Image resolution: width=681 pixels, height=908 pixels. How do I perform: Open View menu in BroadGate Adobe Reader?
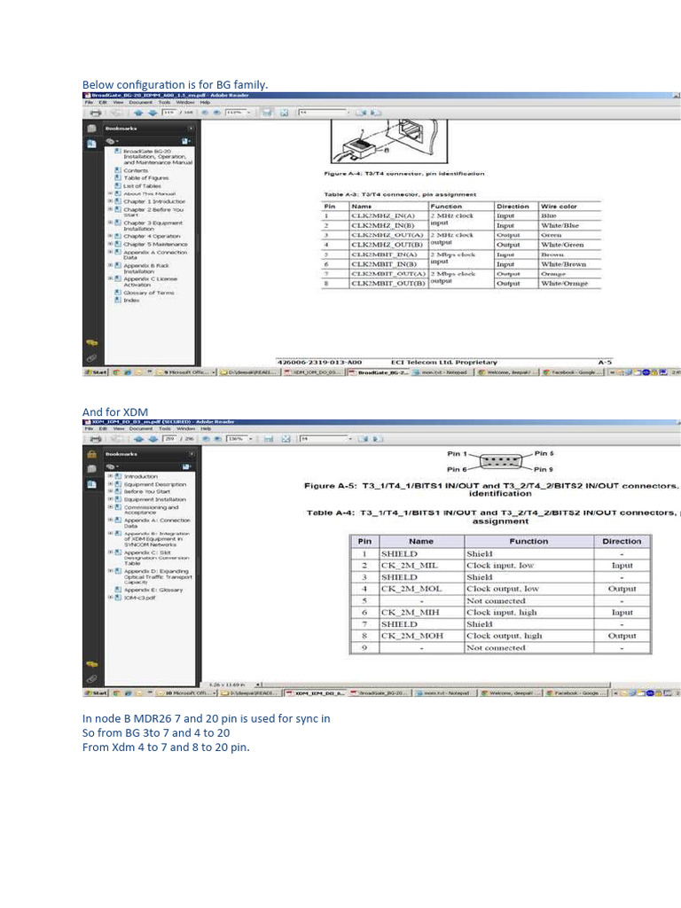click(118, 103)
